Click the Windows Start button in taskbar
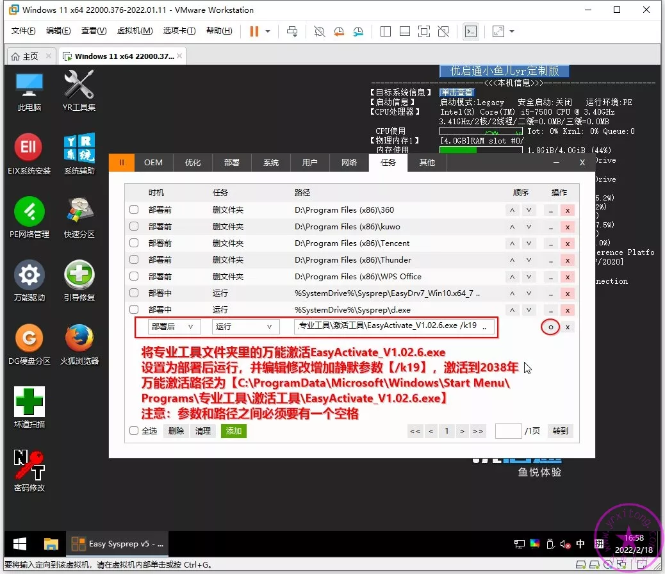Image resolution: width=665 pixels, height=574 pixels. pos(20,544)
